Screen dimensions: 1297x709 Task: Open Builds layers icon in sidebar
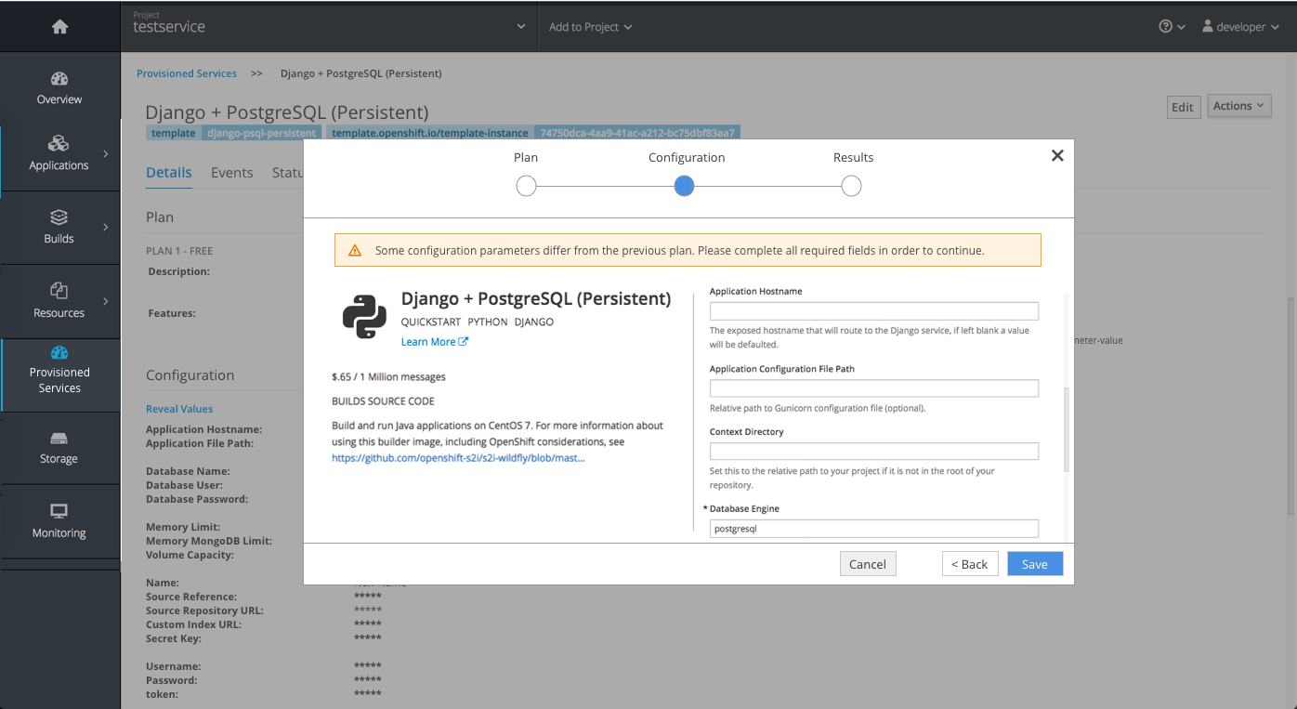click(59, 217)
